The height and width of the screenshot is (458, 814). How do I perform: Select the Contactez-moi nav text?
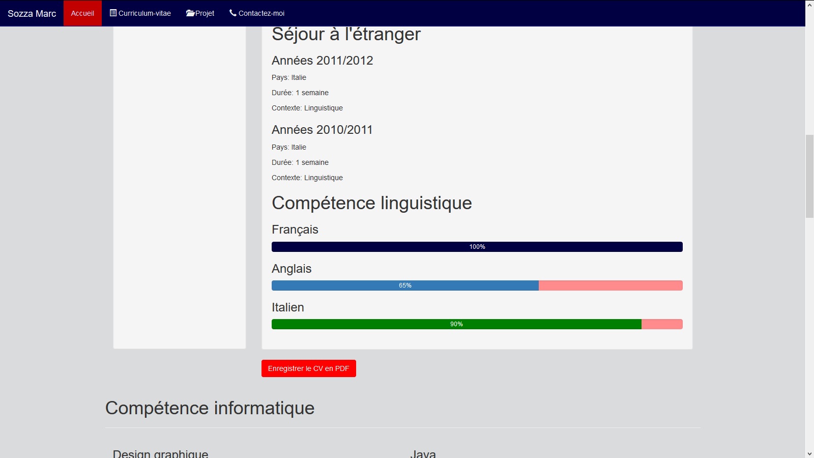tap(261, 13)
